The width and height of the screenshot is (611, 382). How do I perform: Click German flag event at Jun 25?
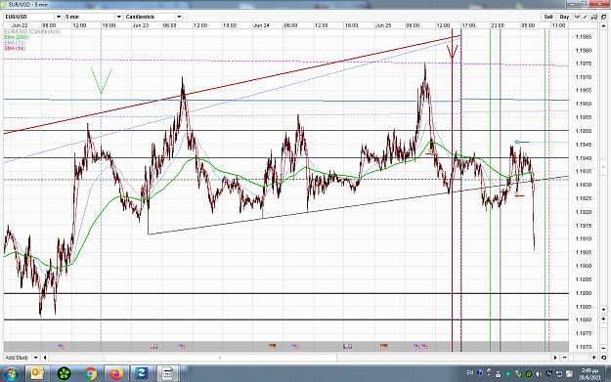point(384,346)
